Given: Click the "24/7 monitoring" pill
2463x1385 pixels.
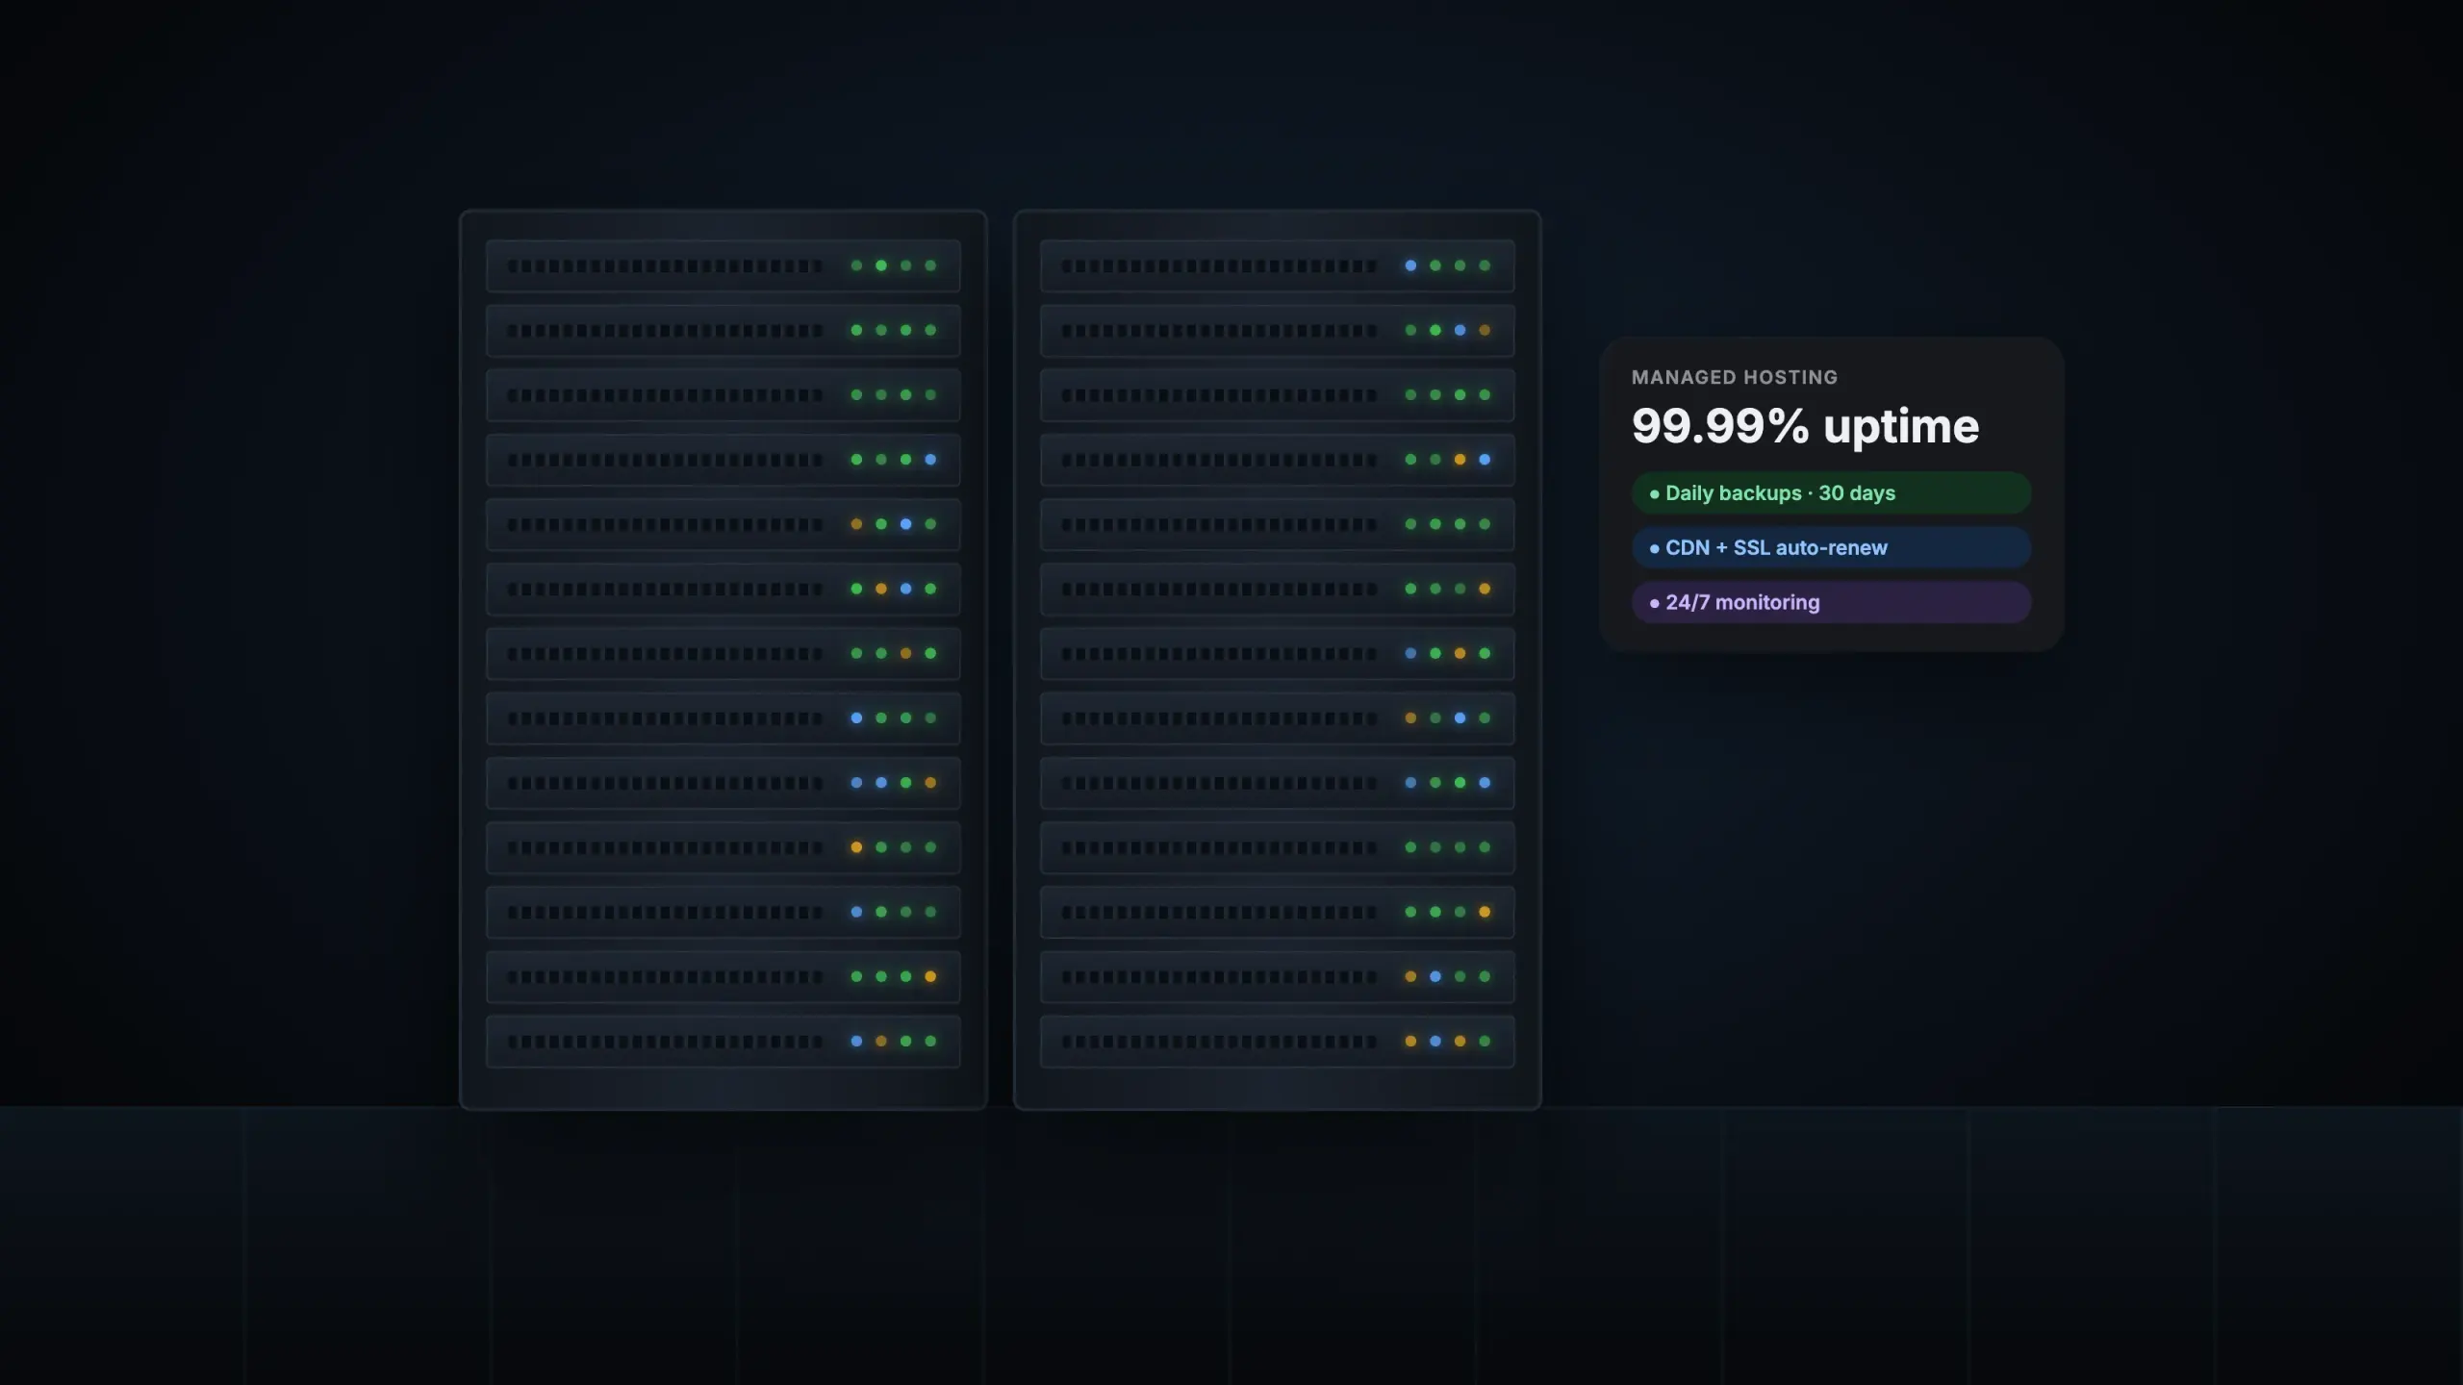Looking at the screenshot, I should [x=1831, y=603].
